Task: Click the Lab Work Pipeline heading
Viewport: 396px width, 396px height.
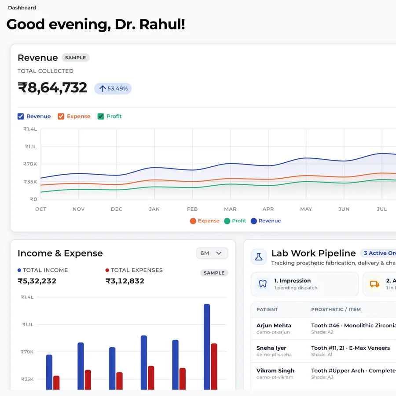Action: (313, 253)
